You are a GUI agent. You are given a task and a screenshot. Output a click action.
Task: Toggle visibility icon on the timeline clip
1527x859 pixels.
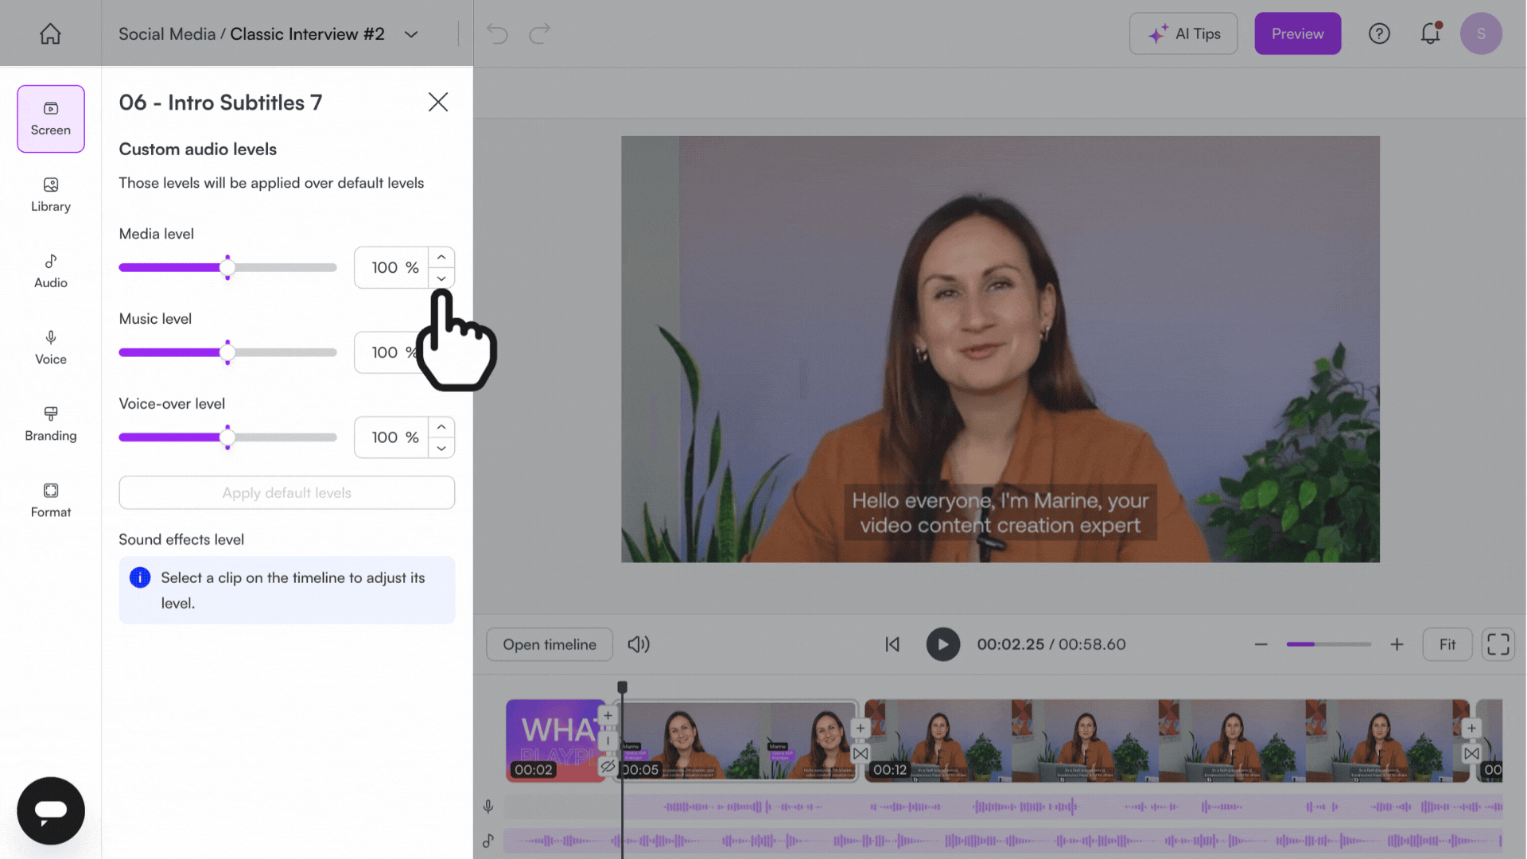coord(608,767)
